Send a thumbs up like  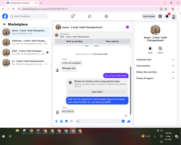click(129, 121)
